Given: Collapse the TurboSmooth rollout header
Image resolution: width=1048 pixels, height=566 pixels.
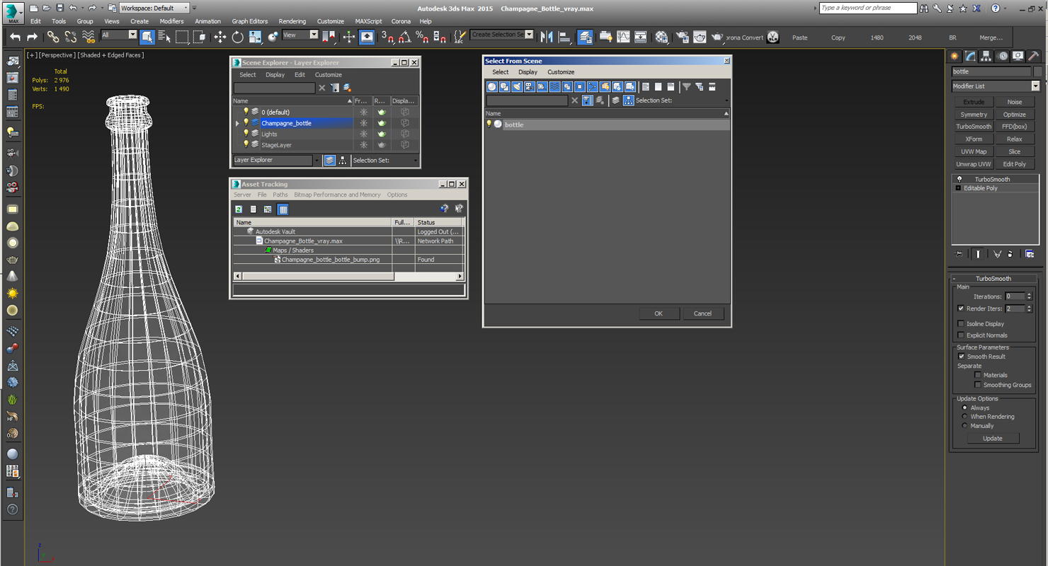Looking at the screenshot, I should pyautogui.click(x=993, y=279).
